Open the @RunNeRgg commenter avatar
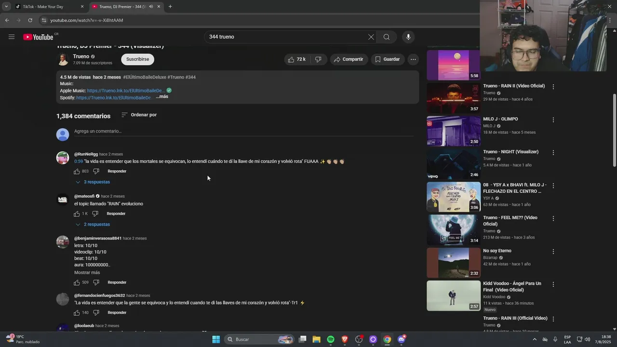This screenshot has width=617, height=347. click(x=63, y=158)
